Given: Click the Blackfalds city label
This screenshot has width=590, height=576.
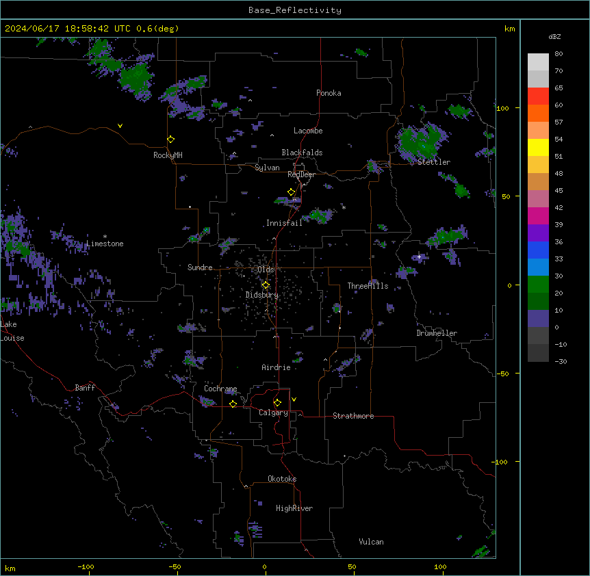Looking at the screenshot, I should click(302, 153).
